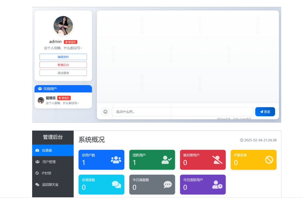Click the chat bubbles icon on 总消息数 card
Viewport: 303px width, 202px height.
(116, 185)
